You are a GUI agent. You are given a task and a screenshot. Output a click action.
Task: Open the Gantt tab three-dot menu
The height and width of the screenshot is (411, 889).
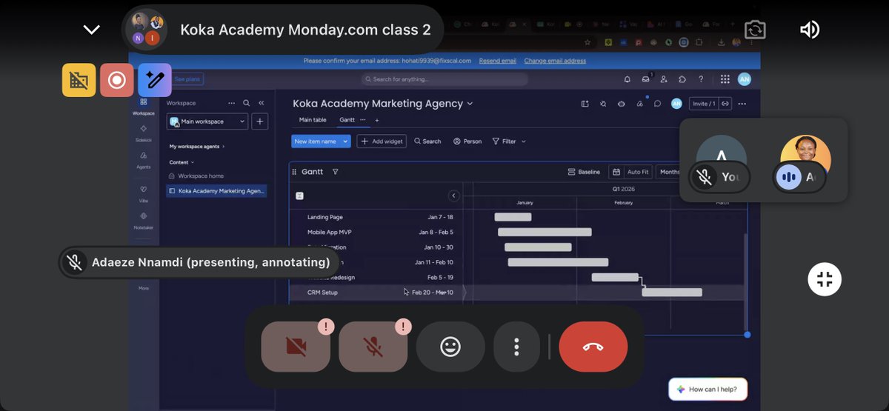pyautogui.click(x=363, y=120)
